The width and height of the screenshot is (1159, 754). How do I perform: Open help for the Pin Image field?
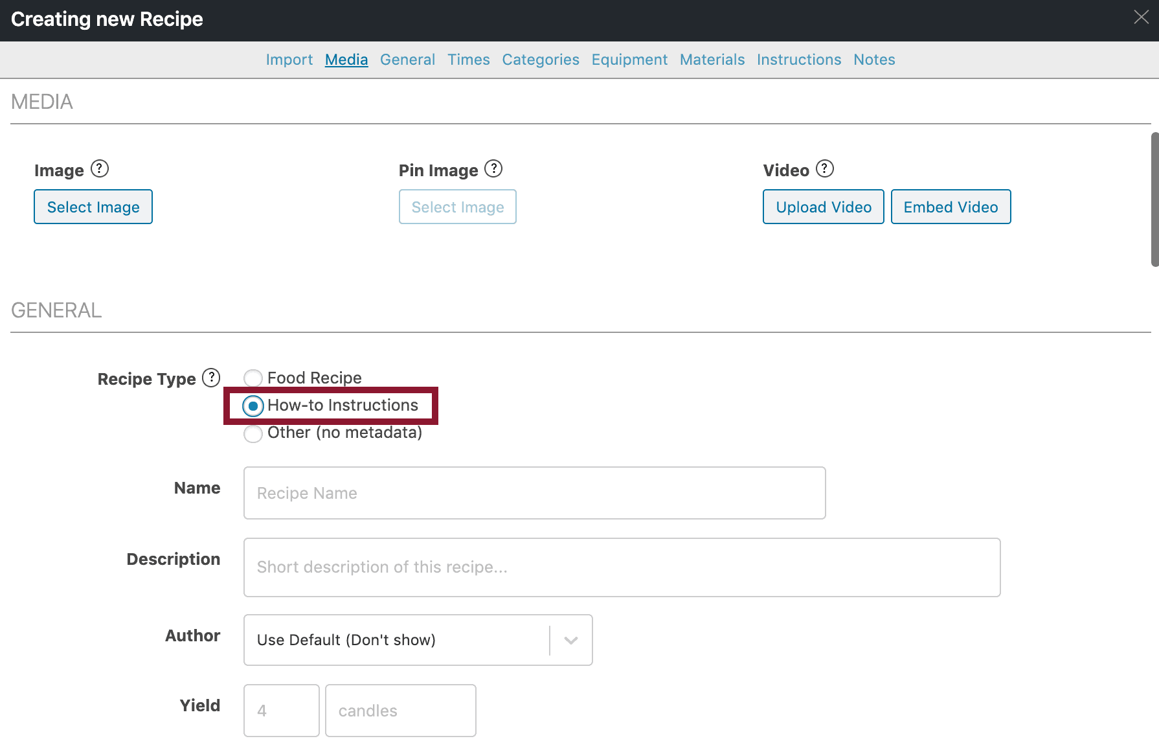tap(493, 169)
